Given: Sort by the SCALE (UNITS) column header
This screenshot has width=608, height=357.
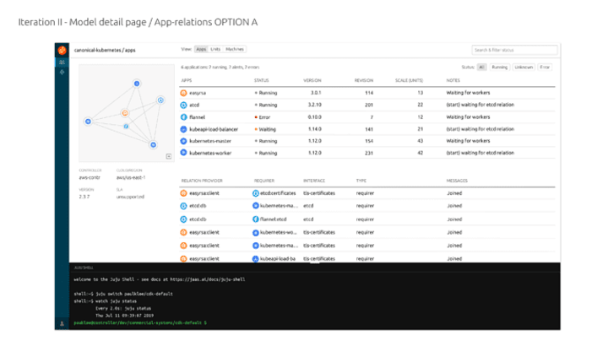Looking at the screenshot, I should pyautogui.click(x=409, y=80).
